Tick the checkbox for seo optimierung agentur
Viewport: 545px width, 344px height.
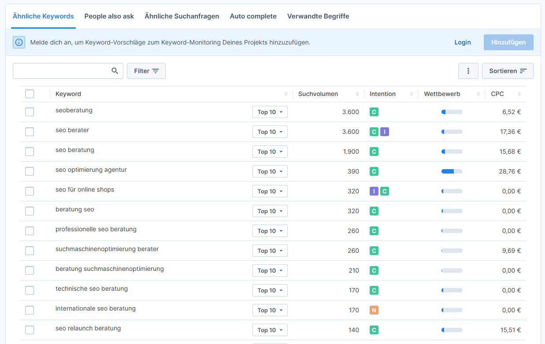coord(30,171)
